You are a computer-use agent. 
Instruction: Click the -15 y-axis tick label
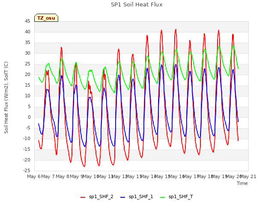(x=27, y=149)
